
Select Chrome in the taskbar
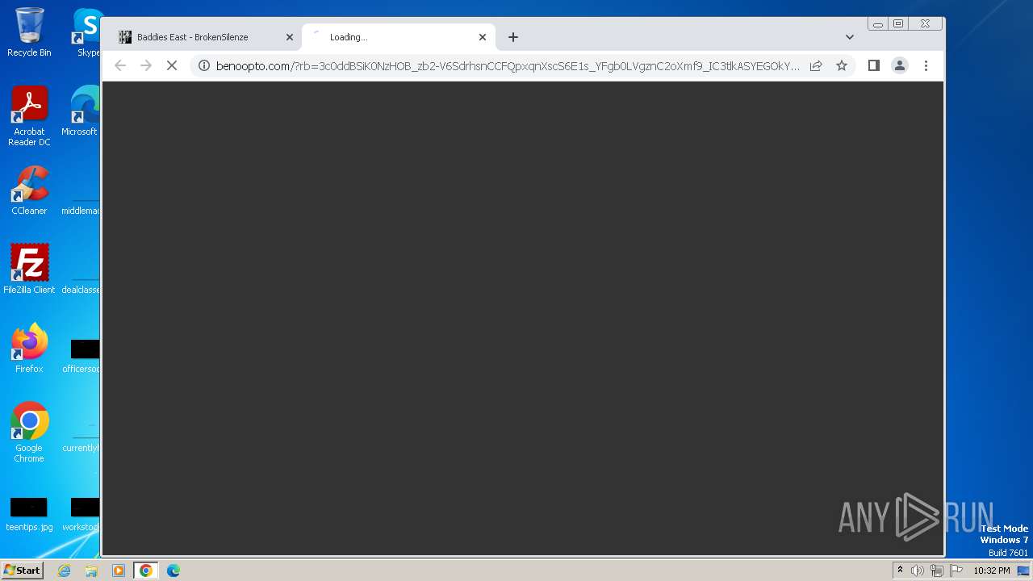[146, 571]
